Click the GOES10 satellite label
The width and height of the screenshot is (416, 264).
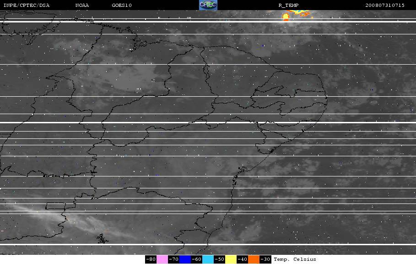(x=122, y=5)
